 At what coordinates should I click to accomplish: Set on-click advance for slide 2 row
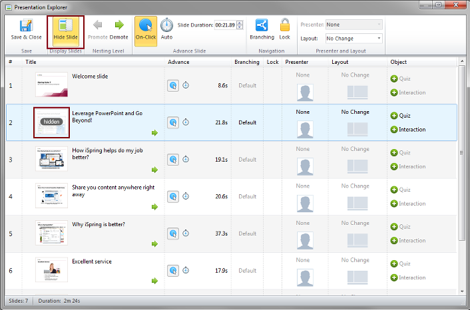[x=173, y=122]
